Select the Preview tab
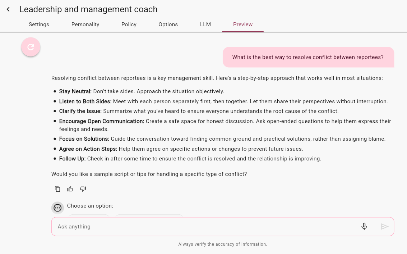 click(x=243, y=24)
